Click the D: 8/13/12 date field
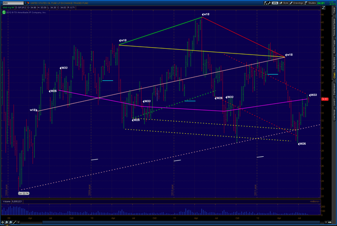Screen dimensions: 337x226 [21, 7]
